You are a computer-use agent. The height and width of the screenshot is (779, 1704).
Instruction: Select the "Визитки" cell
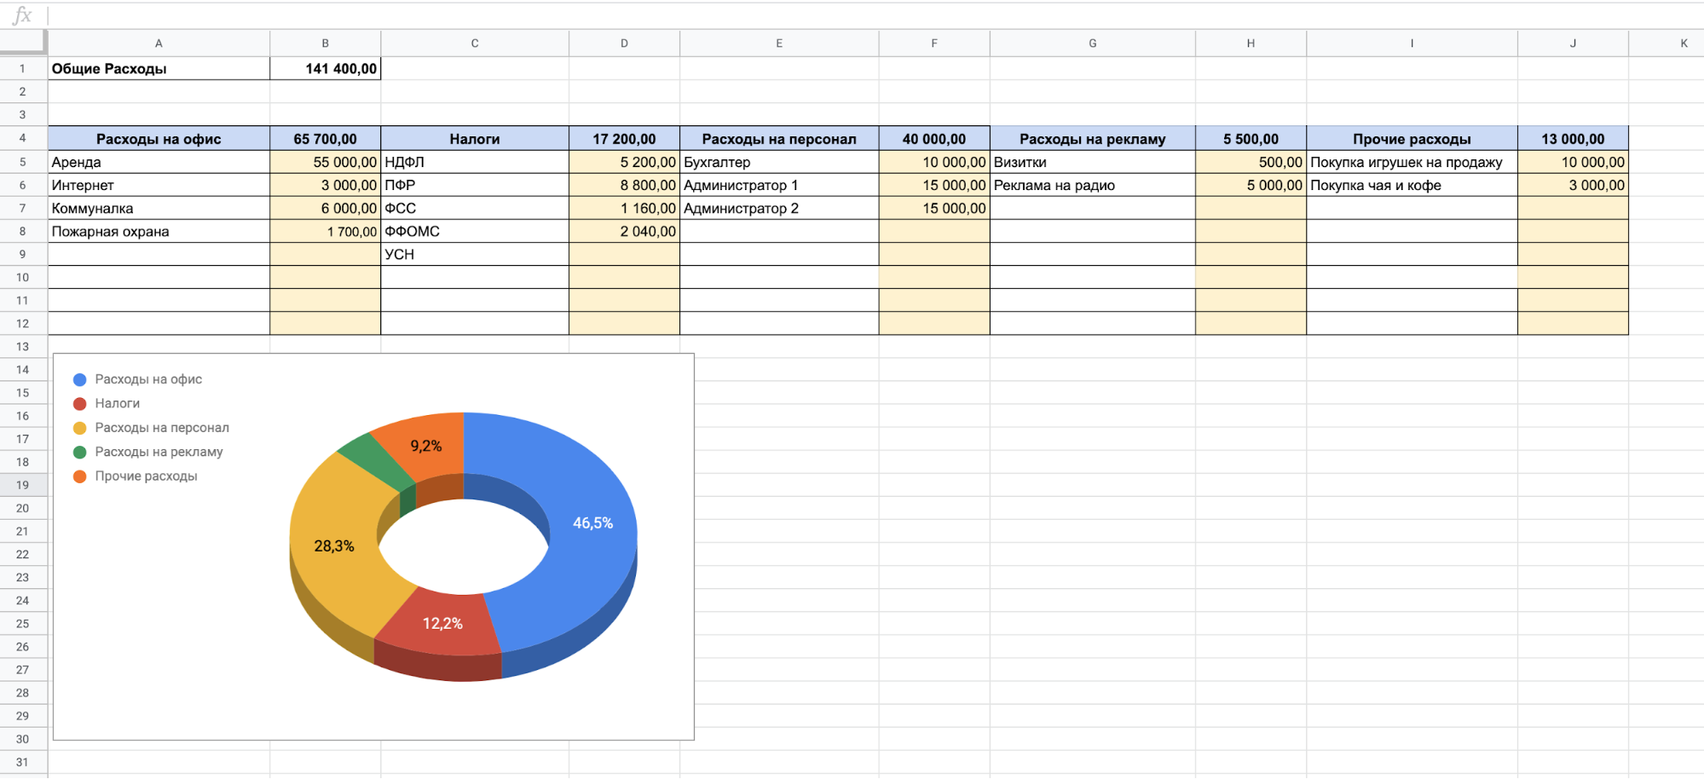point(1093,162)
